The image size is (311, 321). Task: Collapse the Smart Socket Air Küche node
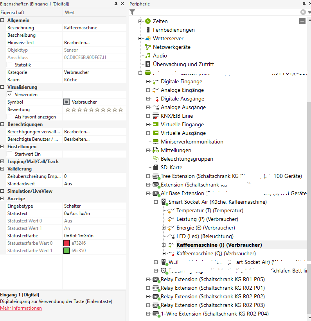tap(156, 202)
